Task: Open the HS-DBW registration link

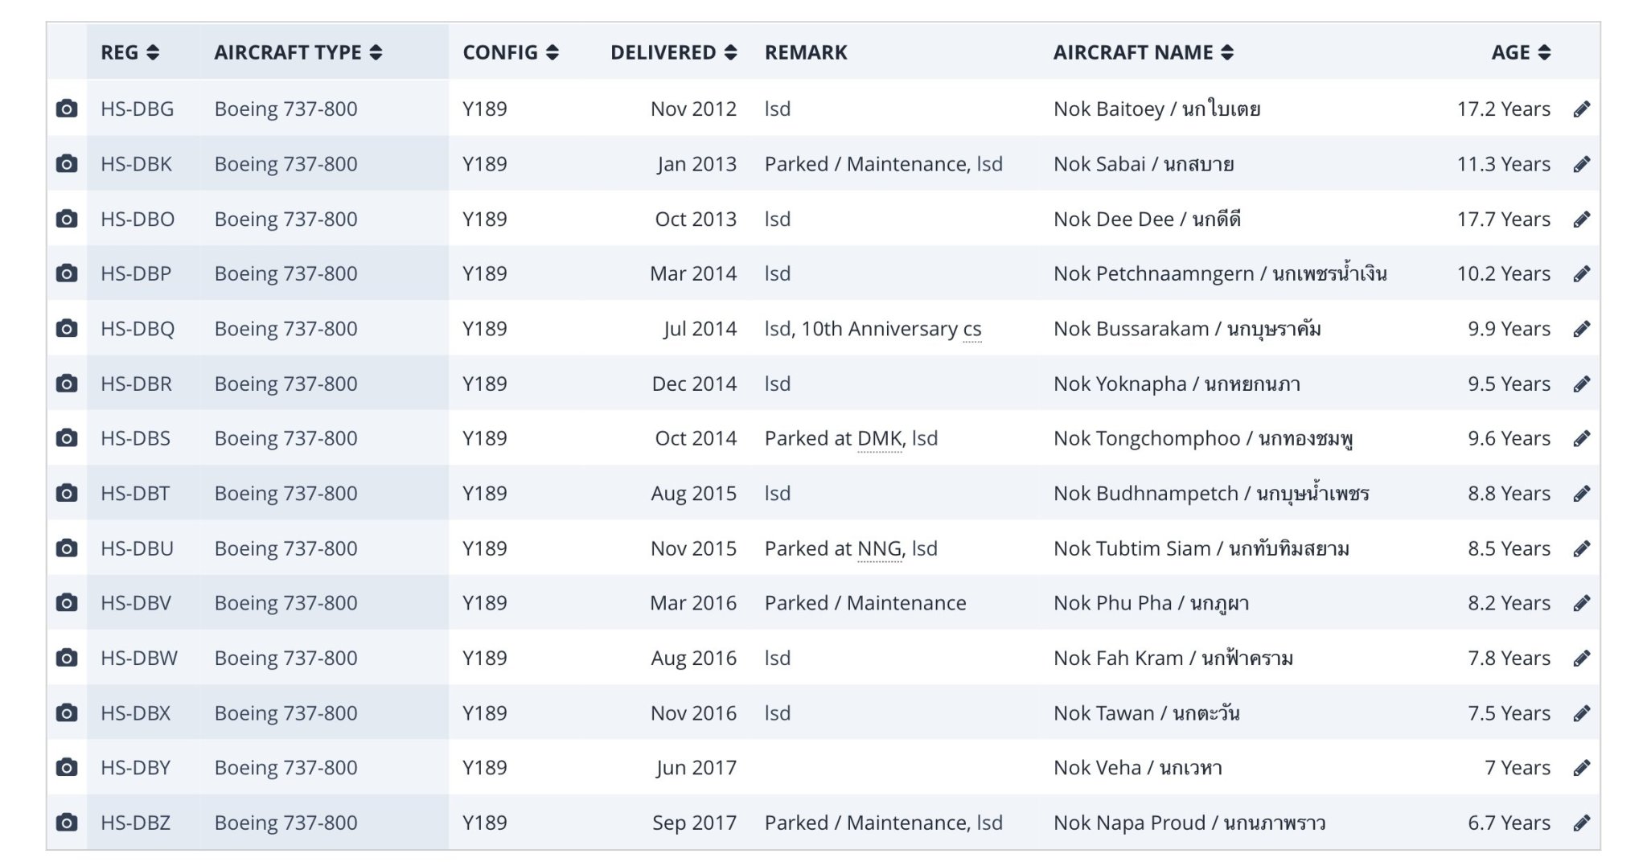Action: coord(138,658)
